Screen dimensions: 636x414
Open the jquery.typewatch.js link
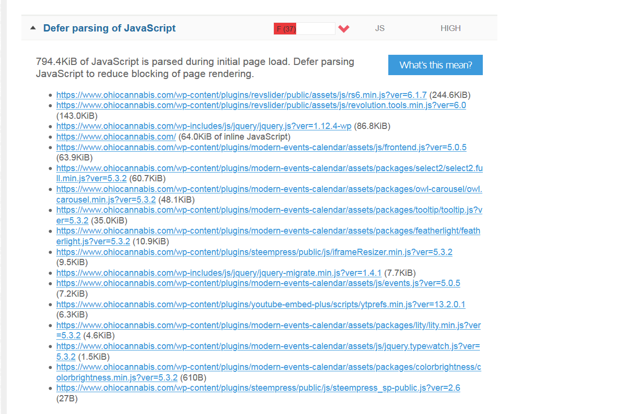(x=268, y=350)
